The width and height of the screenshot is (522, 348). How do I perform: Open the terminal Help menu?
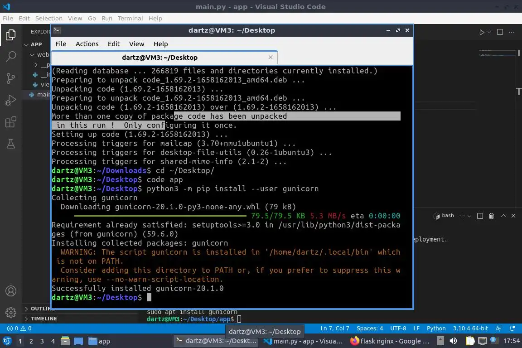pyautogui.click(x=160, y=44)
